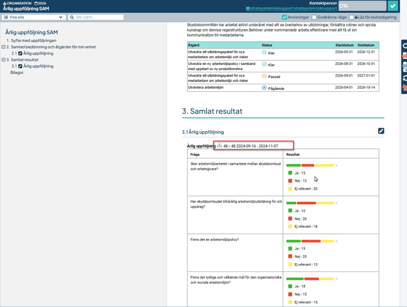Click the green Ja - 15 swatch in first question
Viewport: 407px width, 307px height.
pyautogui.click(x=290, y=173)
